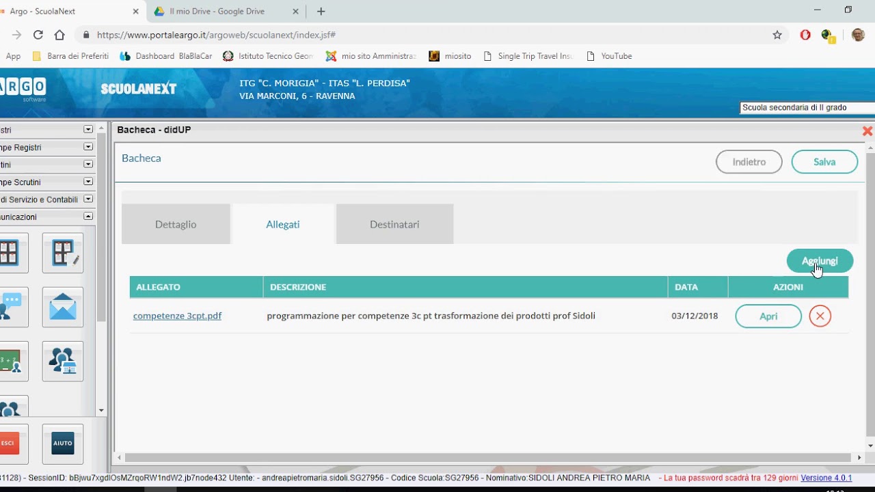875x492 pixels.
Task: Open YouTube bookmark
Action: pos(609,56)
